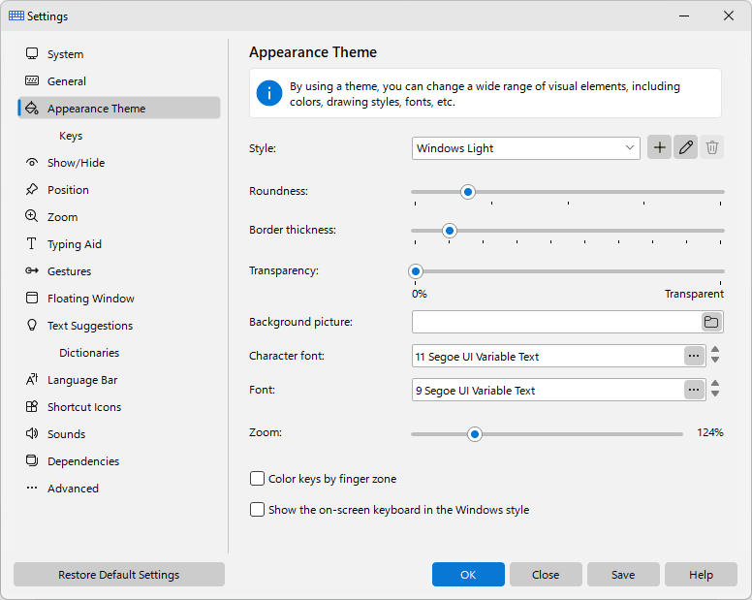Click the Text Suggestions lightbulb icon
Viewport: 752px width, 600px height.
coord(32,325)
